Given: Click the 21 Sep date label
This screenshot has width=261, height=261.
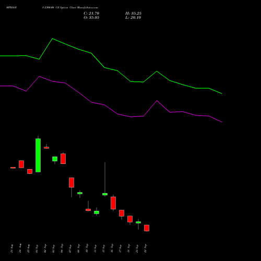Looking at the screenshot, I should 137,248.
